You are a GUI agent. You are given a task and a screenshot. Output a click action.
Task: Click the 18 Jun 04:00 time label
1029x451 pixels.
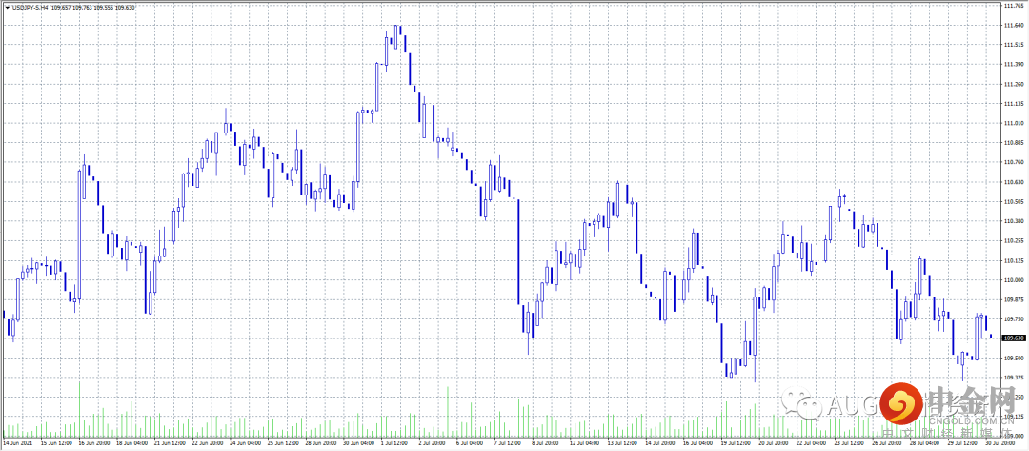coord(133,443)
